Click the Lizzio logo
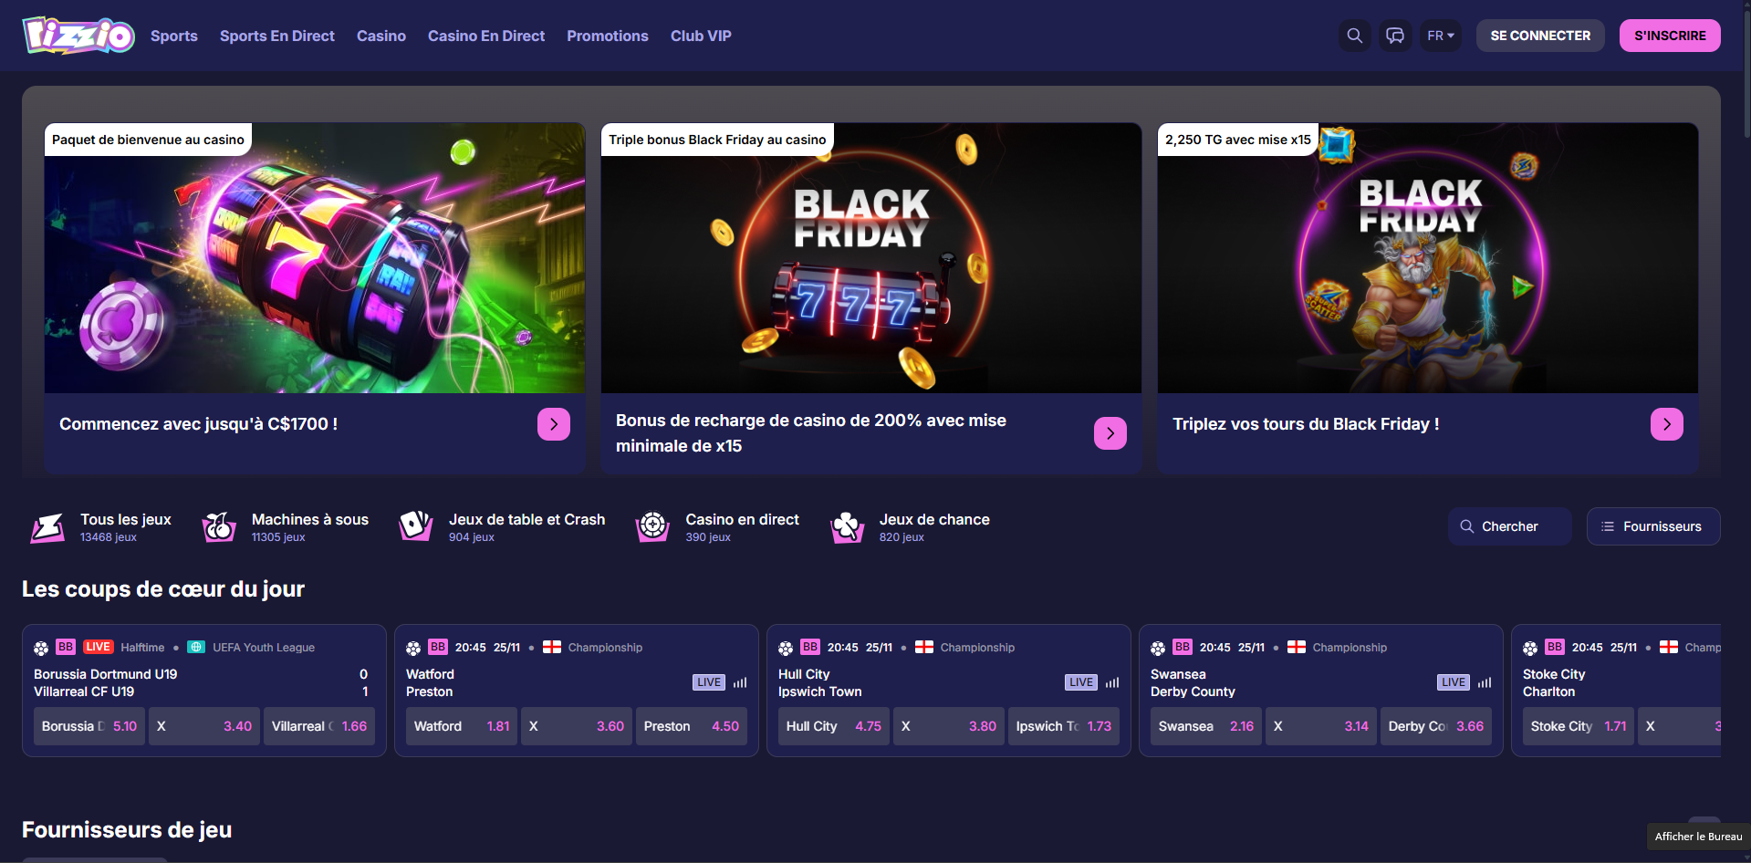The height and width of the screenshot is (863, 1751). coord(78,36)
